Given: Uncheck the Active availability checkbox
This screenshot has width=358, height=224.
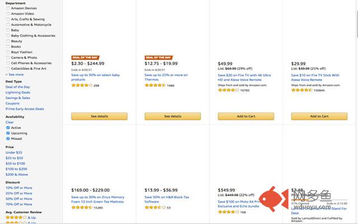Looking at the screenshot, I should click(8, 128).
